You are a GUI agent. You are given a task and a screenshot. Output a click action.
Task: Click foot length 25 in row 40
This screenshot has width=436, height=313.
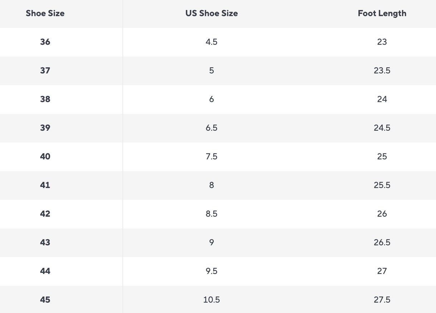(x=382, y=156)
